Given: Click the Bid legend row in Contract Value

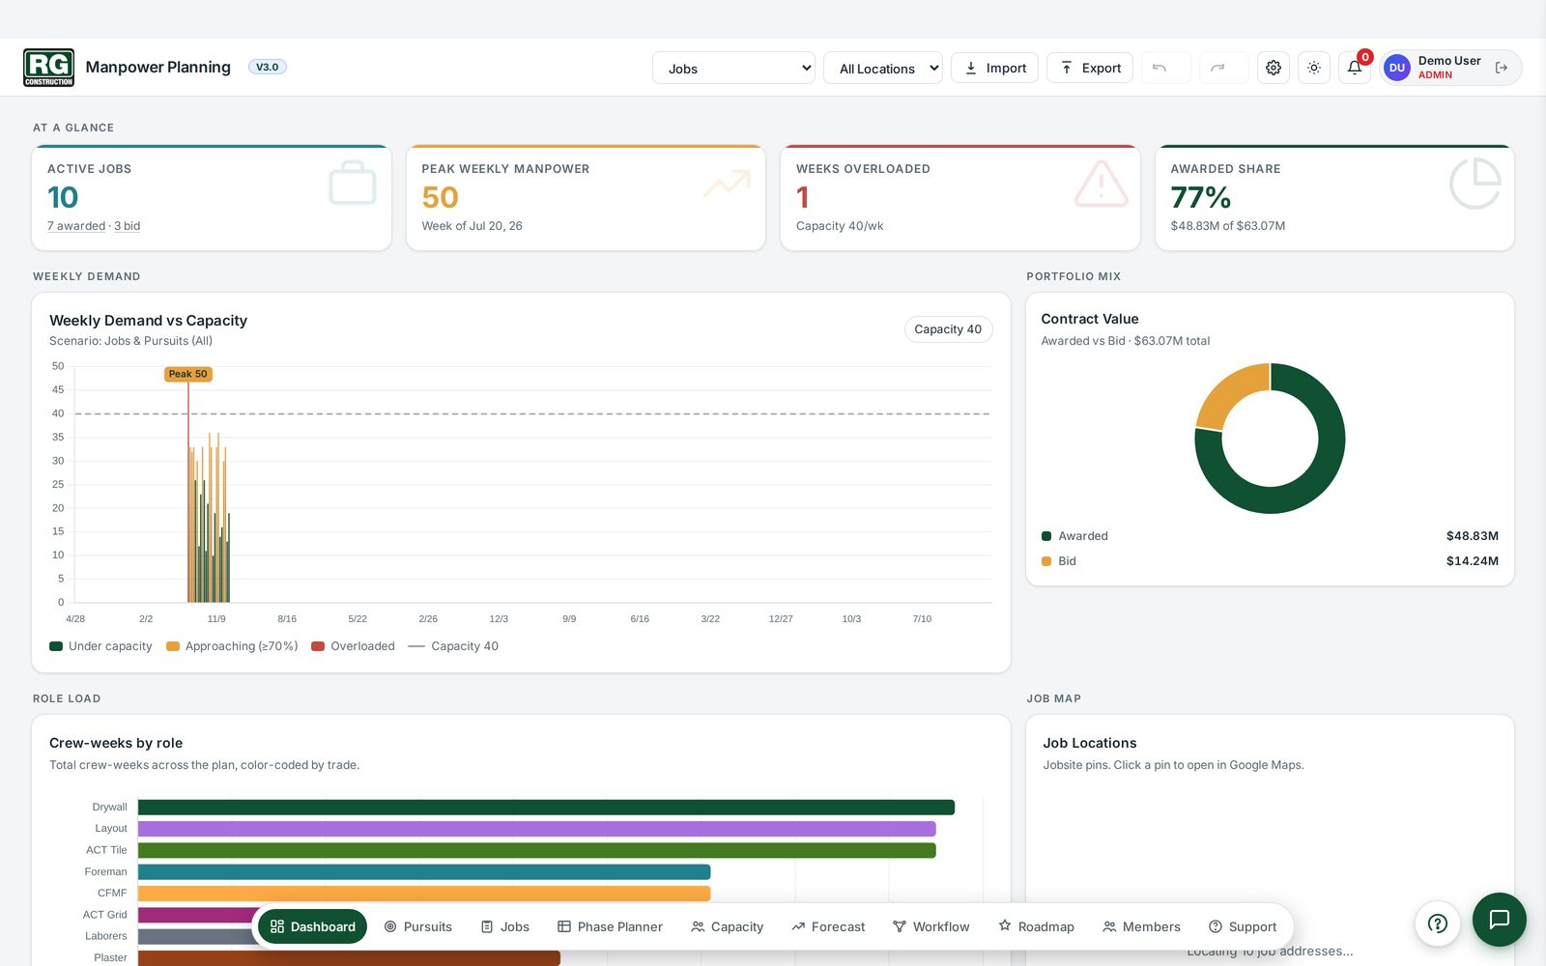Looking at the screenshot, I should 1270,561.
